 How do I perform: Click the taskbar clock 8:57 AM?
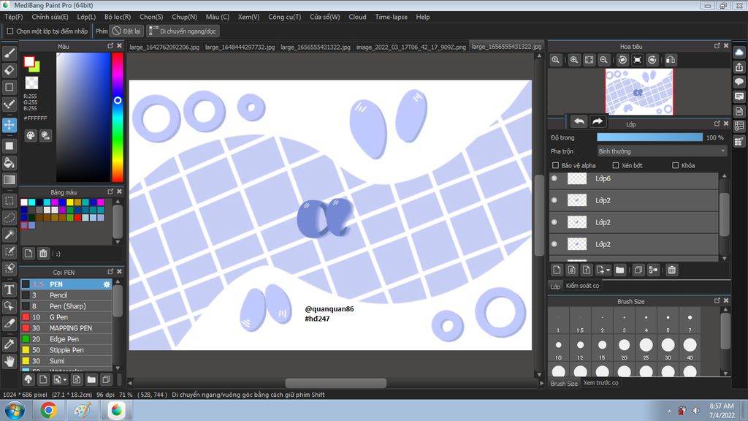[x=722, y=406]
